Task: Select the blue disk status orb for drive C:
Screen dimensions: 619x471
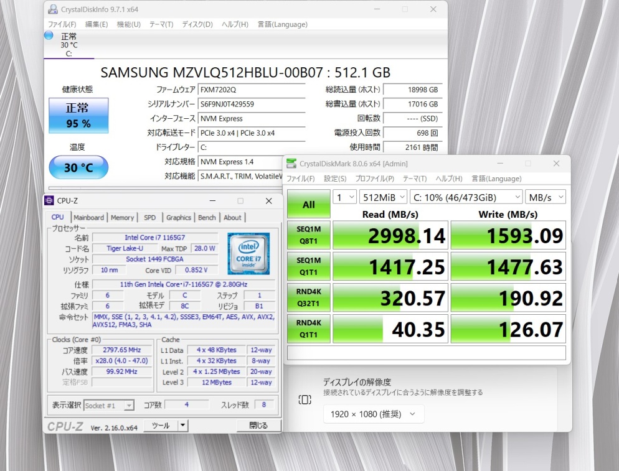Action: (x=49, y=35)
